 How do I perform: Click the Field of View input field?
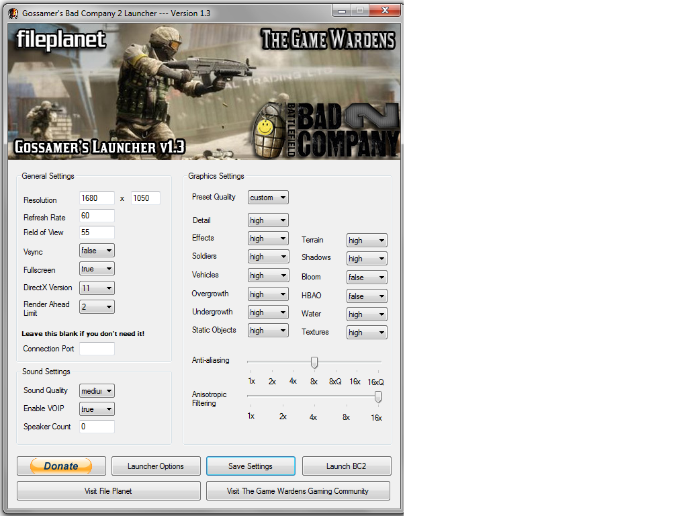click(x=97, y=232)
